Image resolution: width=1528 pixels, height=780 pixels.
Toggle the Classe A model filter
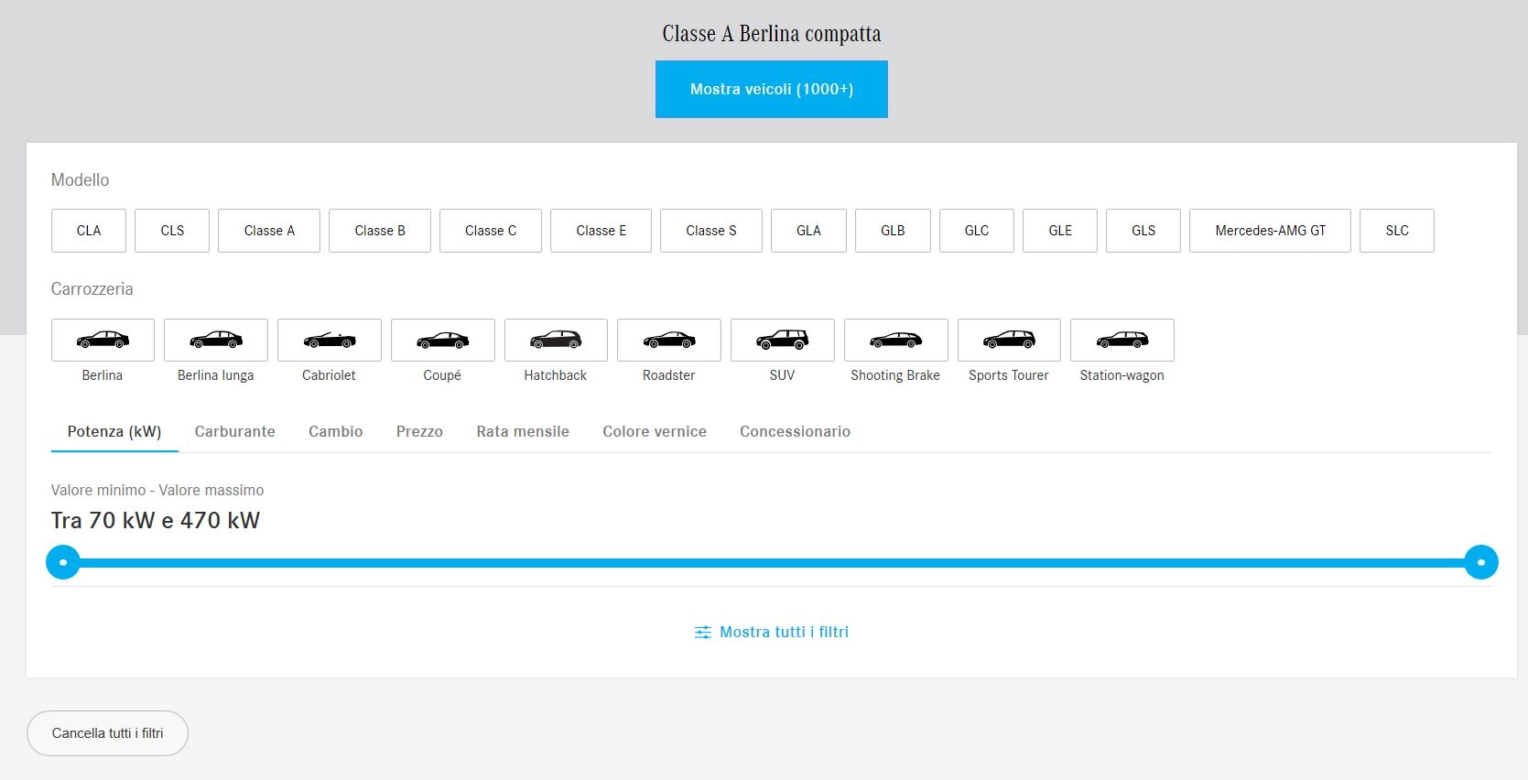pos(269,231)
